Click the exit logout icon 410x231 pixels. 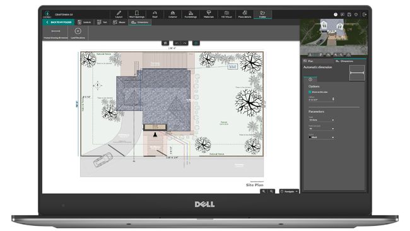[x=365, y=15]
